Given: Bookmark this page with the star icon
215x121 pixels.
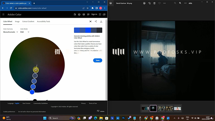Looking at the screenshot, I should click(x=88, y=8).
